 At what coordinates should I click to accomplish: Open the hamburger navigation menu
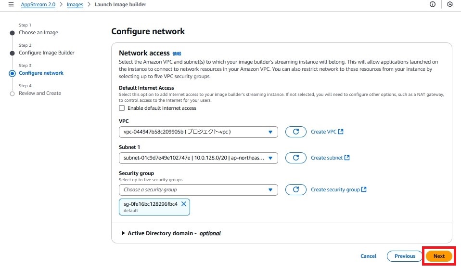point(11,4)
